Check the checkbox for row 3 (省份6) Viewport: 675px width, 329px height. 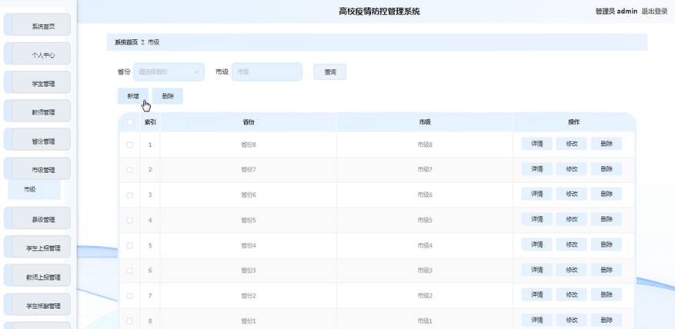pyautogui.click(x=129, y=195)
